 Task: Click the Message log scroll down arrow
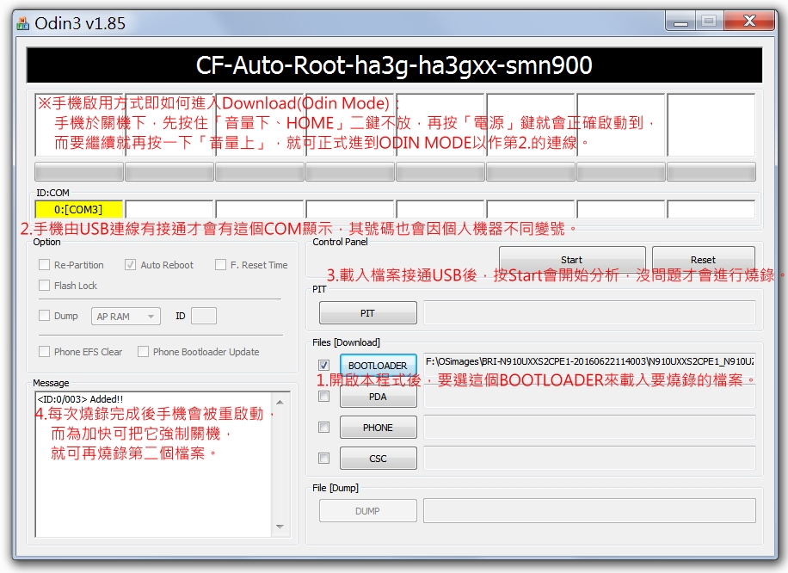click(x=280, y=527)
